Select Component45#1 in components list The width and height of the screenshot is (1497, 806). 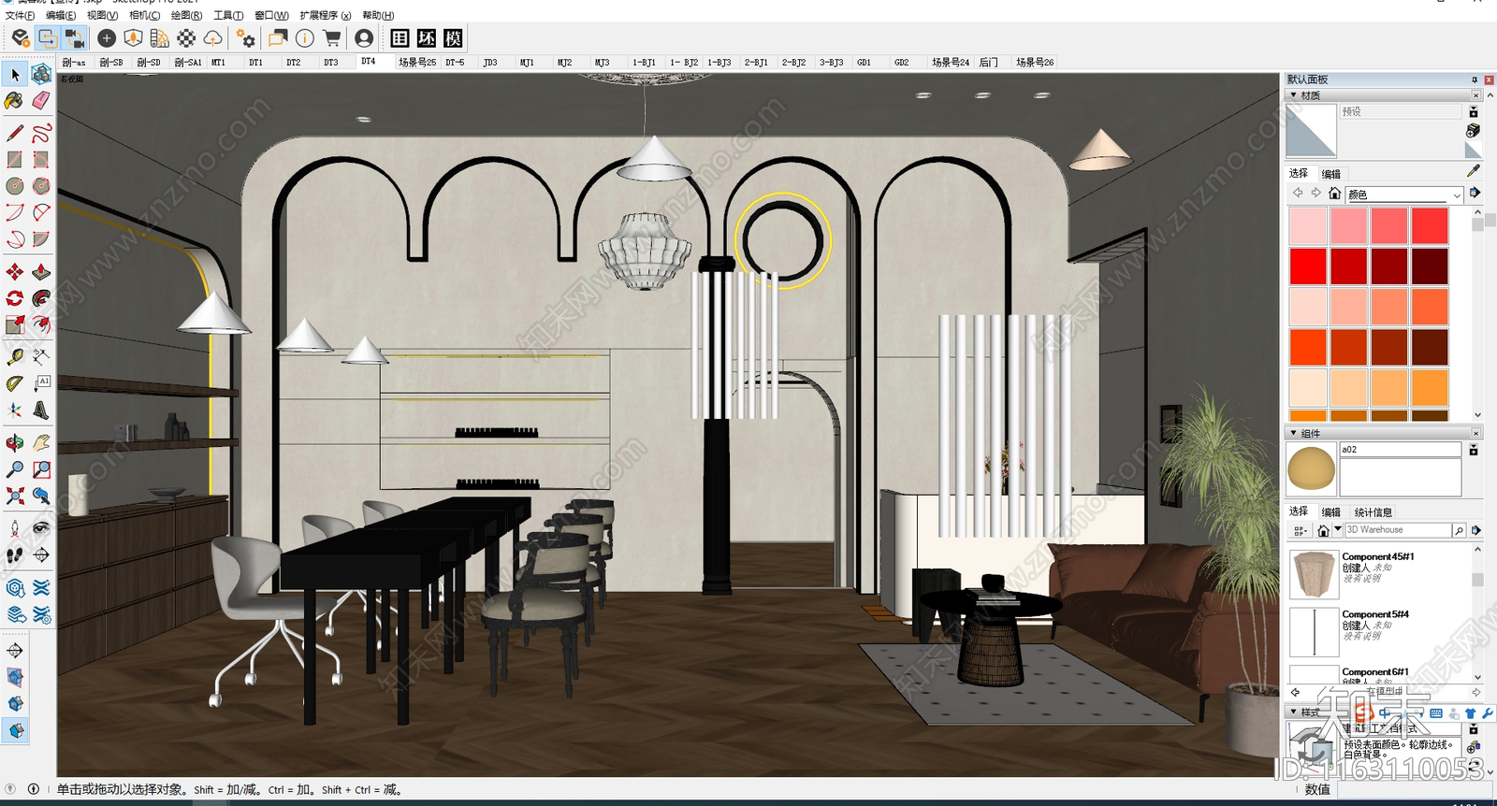tap(1380, 573)
